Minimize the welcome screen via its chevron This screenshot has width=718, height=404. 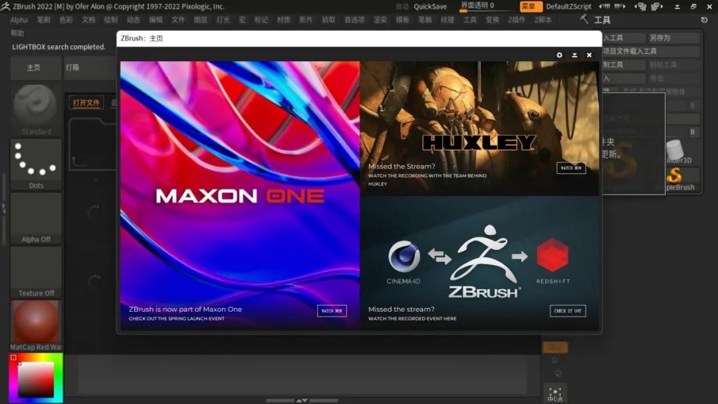(x=574, y=55)
